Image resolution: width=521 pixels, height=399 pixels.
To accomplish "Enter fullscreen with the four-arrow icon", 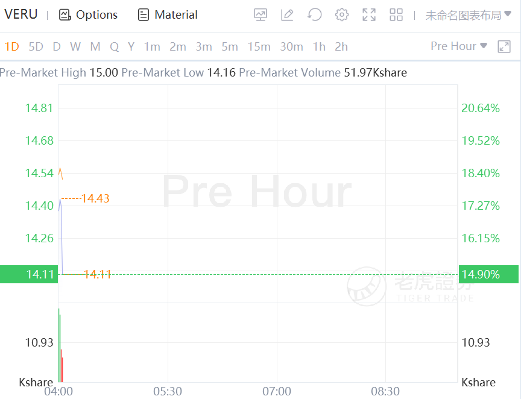I will point(369,15).
